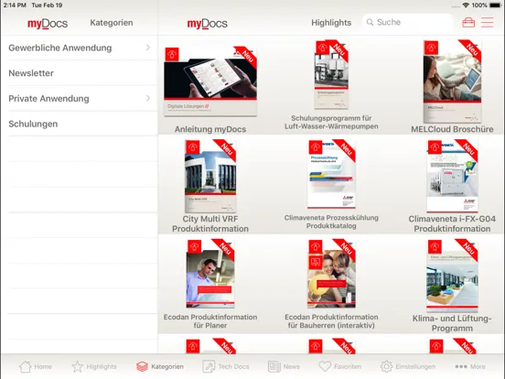Expand Gewerbliche Anwendung chevron

(148, 48)
